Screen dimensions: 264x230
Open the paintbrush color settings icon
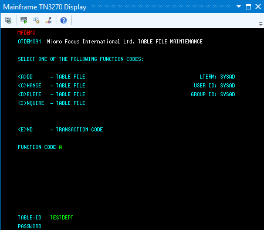tap(49, 21)
